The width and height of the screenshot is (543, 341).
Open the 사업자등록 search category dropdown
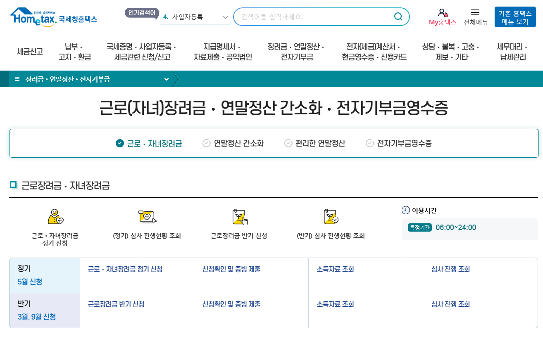[x=225, y=17]
